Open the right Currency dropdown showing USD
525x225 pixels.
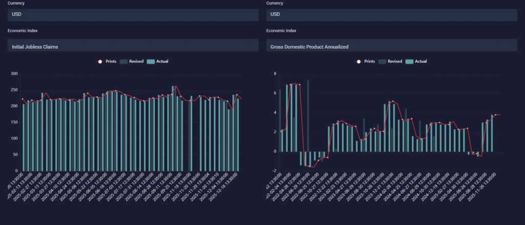click(392, 14)
